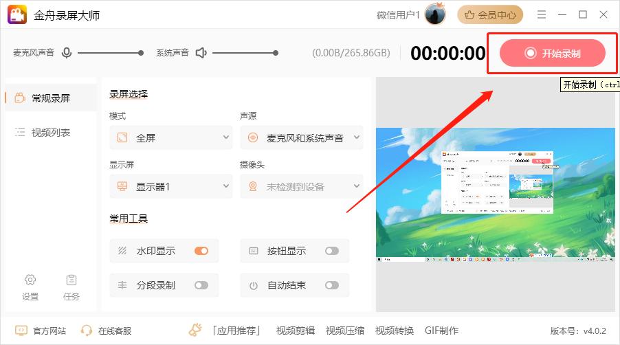Click the 分段录制 segment icon
Viewport: 620px width, 345px height.
[x=122, y=285]
